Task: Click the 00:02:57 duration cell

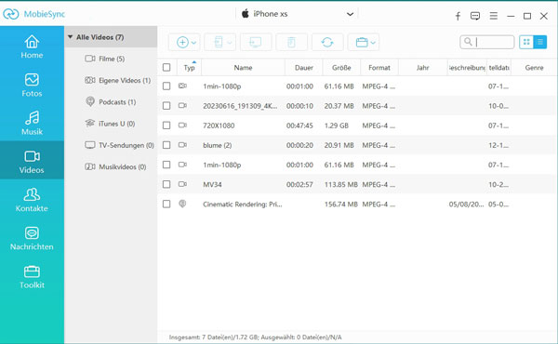Action: pos(299,185)
